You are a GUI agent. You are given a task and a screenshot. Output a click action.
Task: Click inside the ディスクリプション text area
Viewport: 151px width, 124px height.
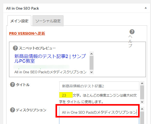[99, 115]
